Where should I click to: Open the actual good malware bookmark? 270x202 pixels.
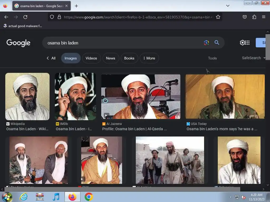tap(23, 26)
